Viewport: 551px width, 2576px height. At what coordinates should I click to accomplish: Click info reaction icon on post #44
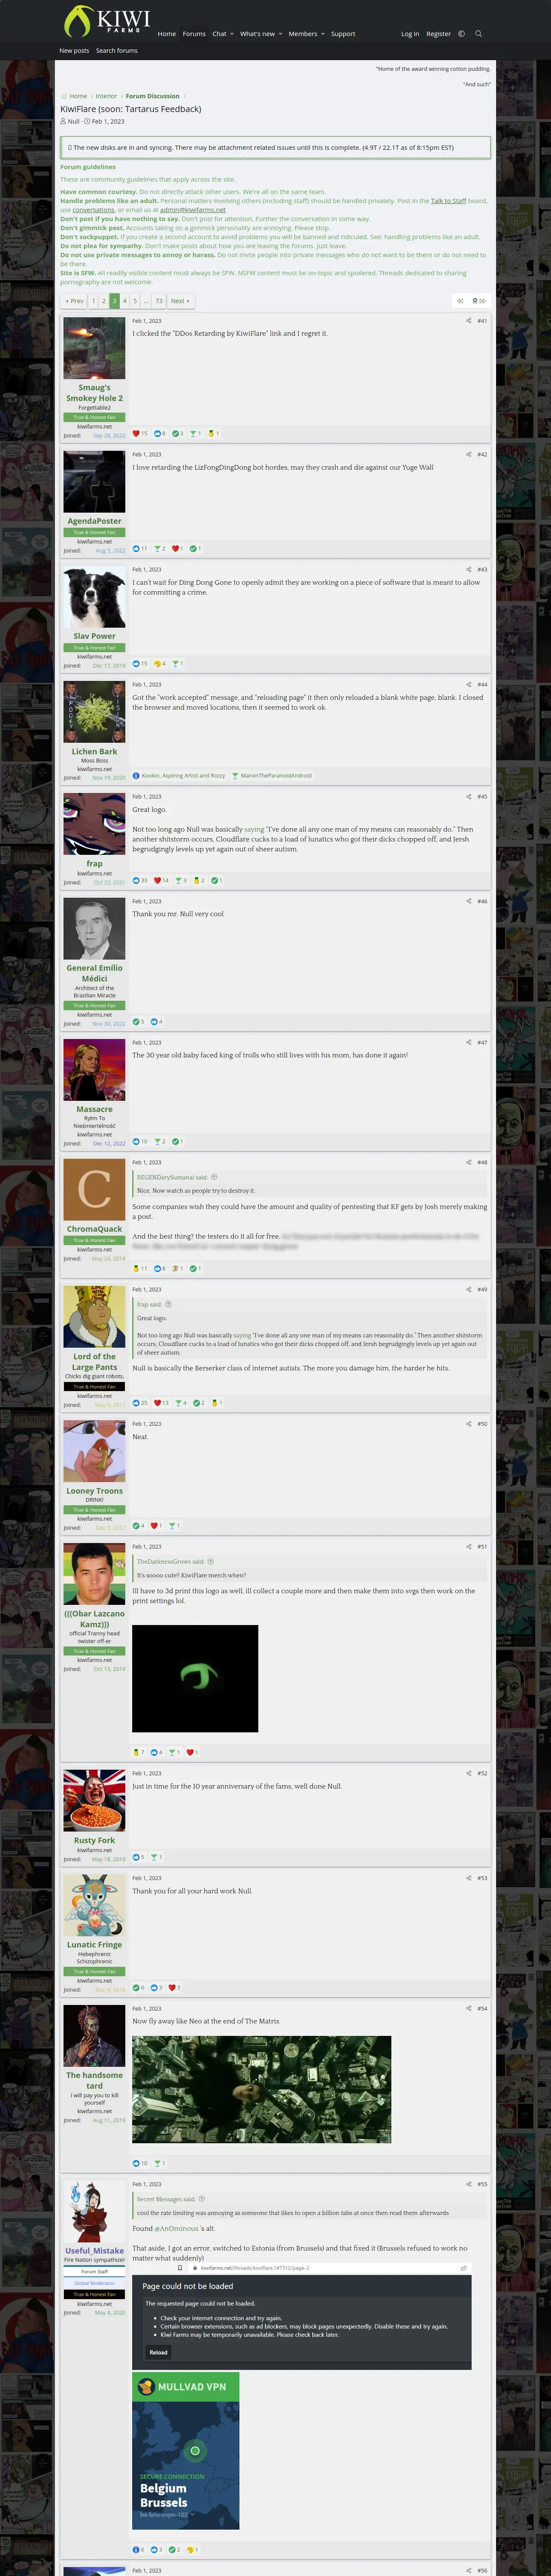[136, 776]
